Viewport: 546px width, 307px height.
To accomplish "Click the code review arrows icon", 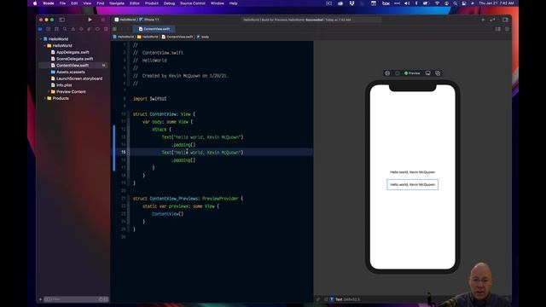I will [x=492, y=20].
